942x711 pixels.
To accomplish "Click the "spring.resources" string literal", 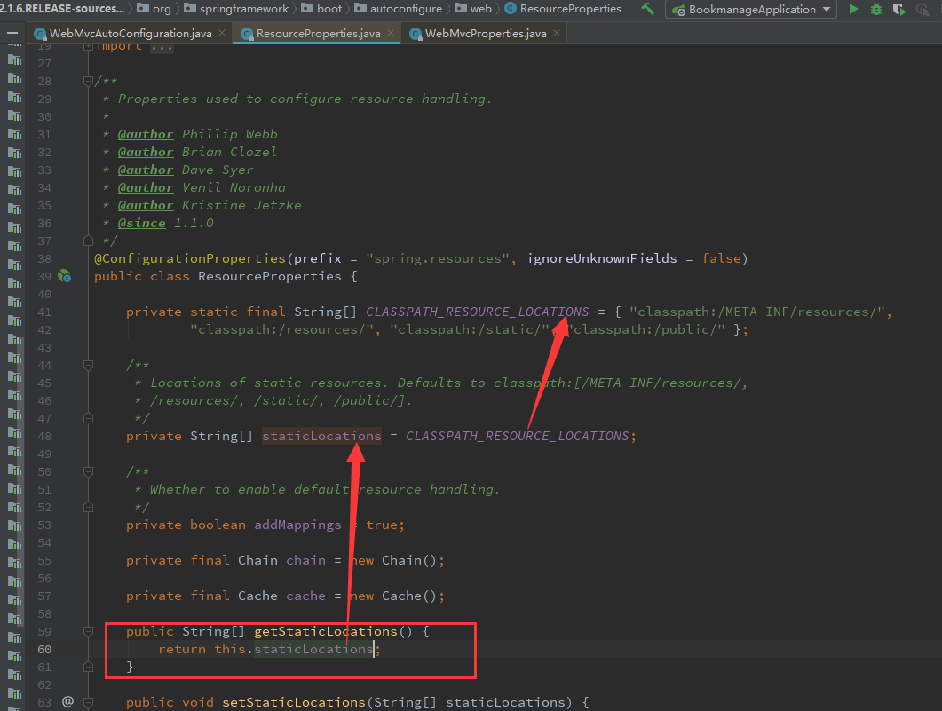I will click(438, 259).
